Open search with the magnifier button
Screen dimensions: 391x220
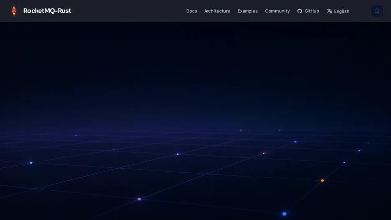[x=377, y=11]
